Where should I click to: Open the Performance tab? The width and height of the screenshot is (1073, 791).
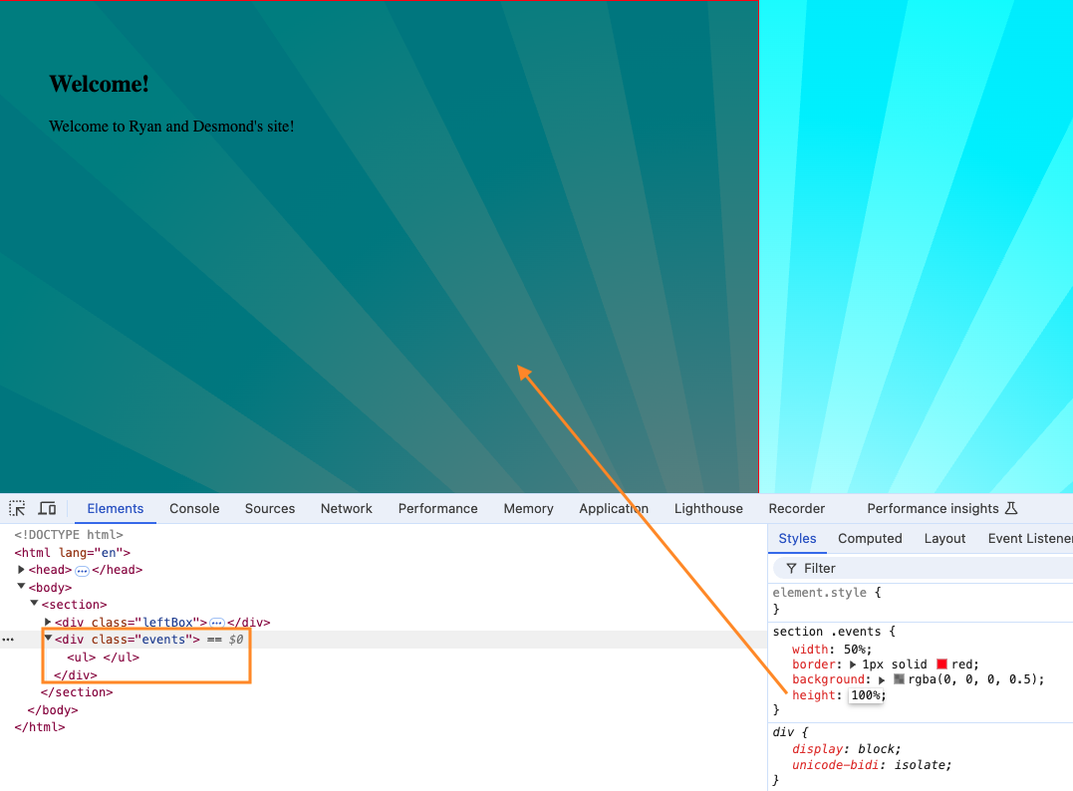click(438, 508)
